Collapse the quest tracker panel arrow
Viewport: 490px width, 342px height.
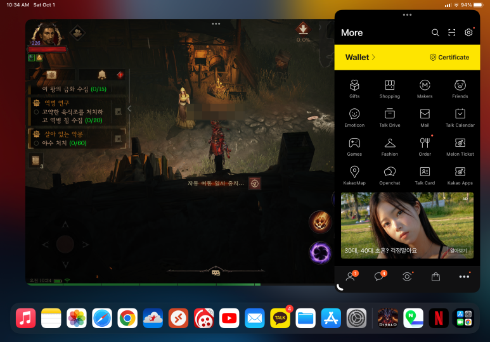point(129,108)
